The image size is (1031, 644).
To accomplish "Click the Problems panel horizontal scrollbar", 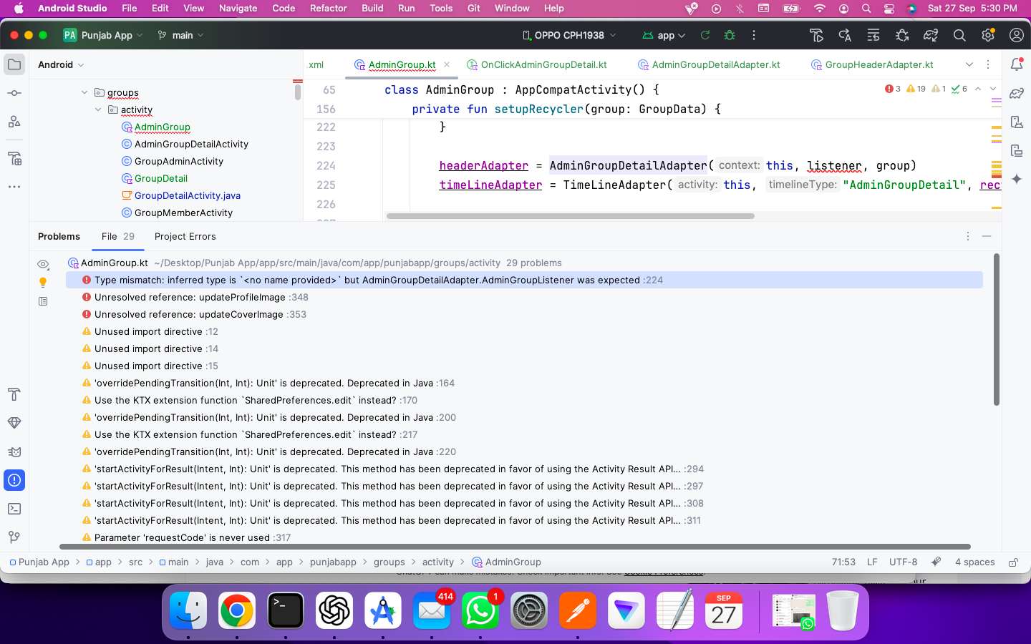I will [515, 547].
